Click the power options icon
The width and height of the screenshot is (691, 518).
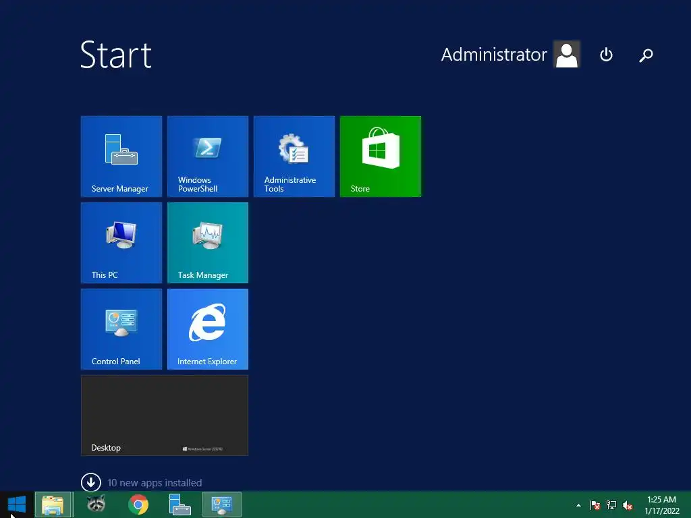(607, 55)
